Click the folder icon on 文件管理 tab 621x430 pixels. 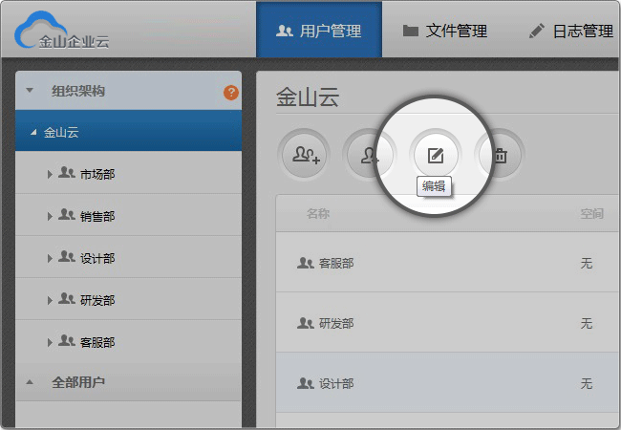pyautogui.click(x=410, y=31)
